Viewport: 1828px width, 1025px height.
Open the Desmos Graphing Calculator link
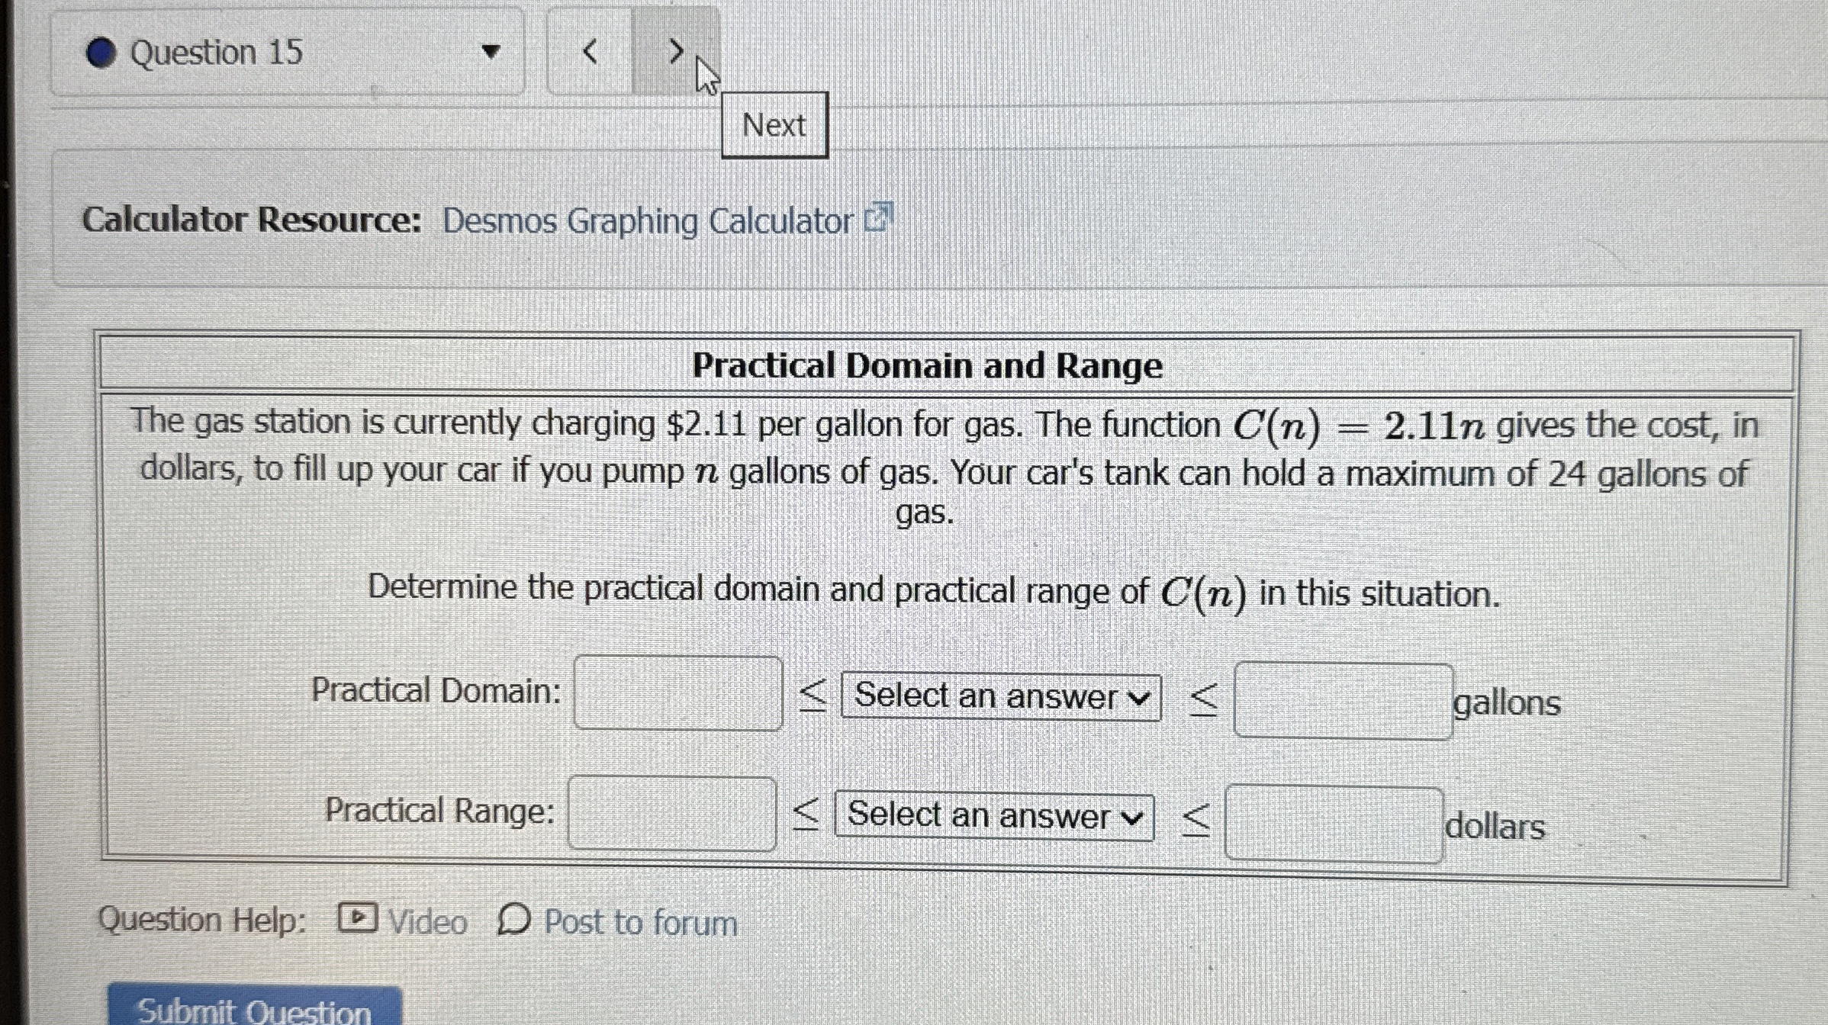coord(647,221)
